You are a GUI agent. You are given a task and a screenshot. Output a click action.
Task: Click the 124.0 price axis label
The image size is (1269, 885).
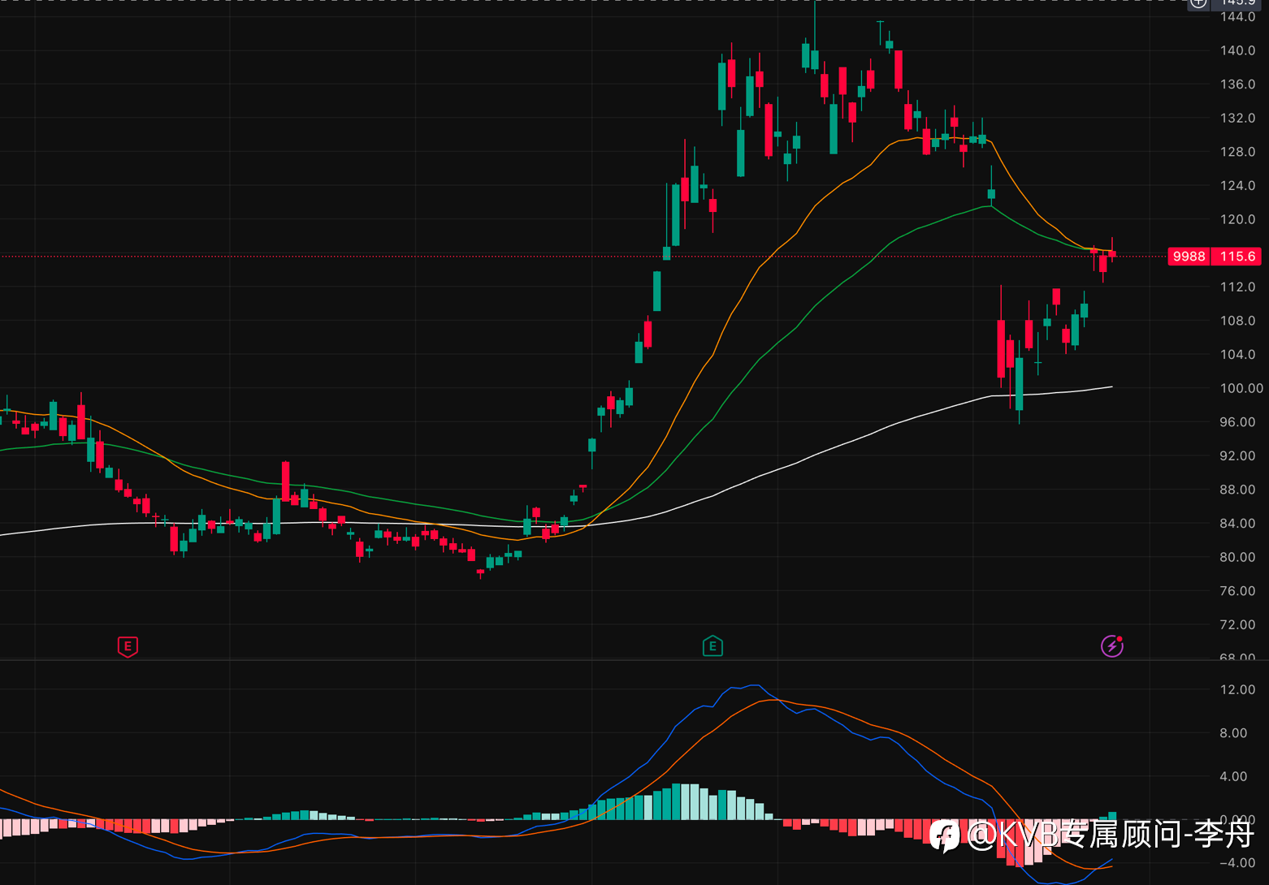[x=1237, y=185]
